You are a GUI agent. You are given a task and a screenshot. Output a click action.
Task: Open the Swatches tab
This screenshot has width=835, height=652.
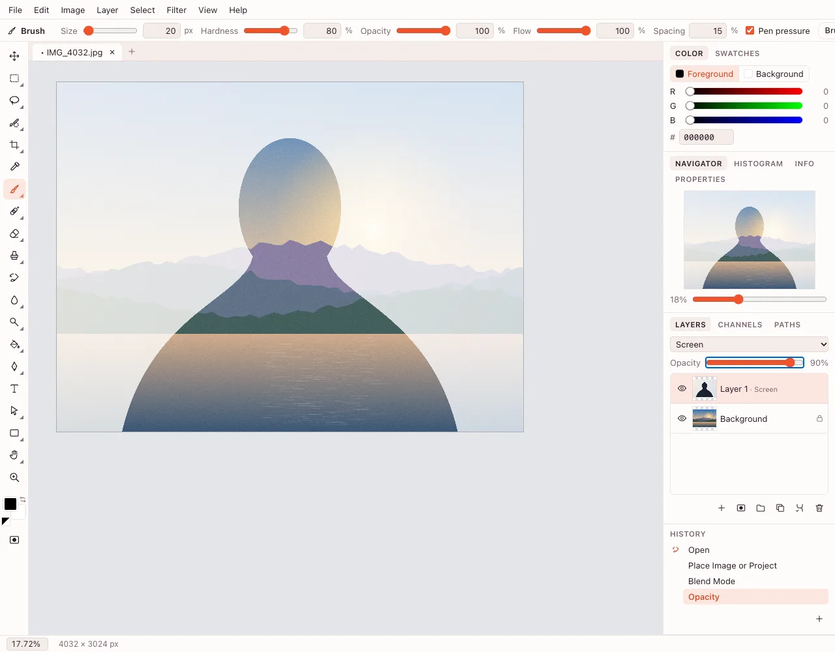click(737, 53)
